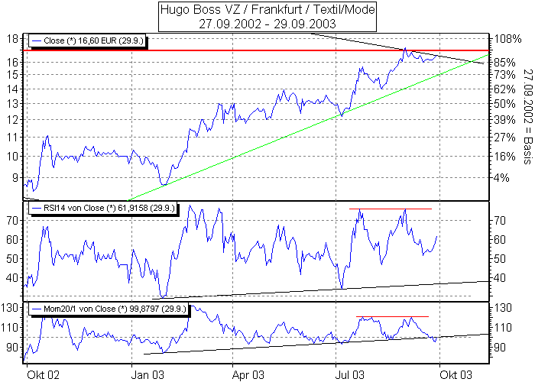Click the '85%' percent axis label
This screenshot has width=535, height=382.
[x=505, y=62]
